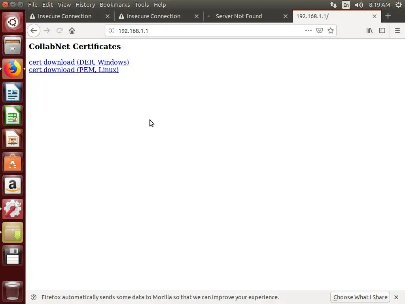405x304 pixels.
Task: Open the Trash in the dock
Action: pos(12,291)
